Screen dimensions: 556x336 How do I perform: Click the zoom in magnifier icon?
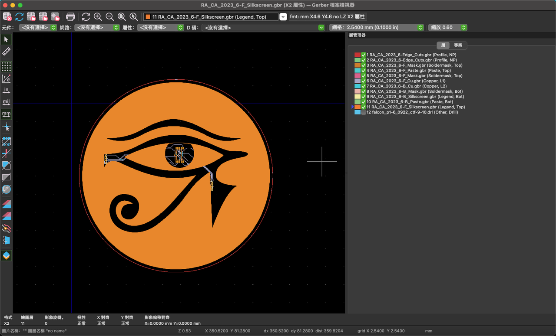click(98, 17)
